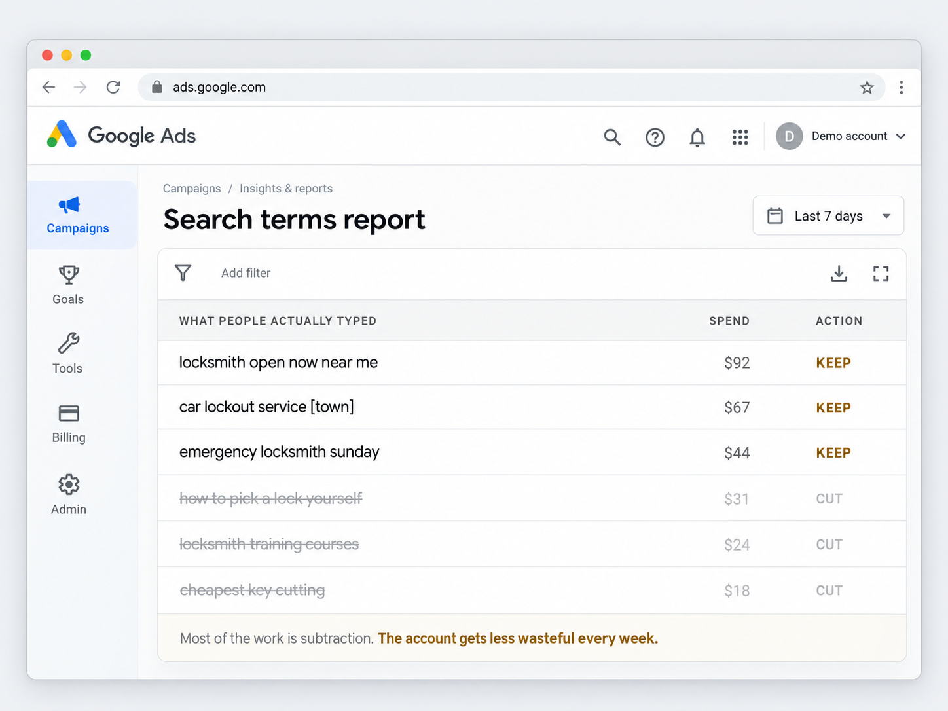Image resolution: width=948 pixels, height=711 pixels.
Task: Click the Insights & reports breadcrumb
Action: [286, 189]
